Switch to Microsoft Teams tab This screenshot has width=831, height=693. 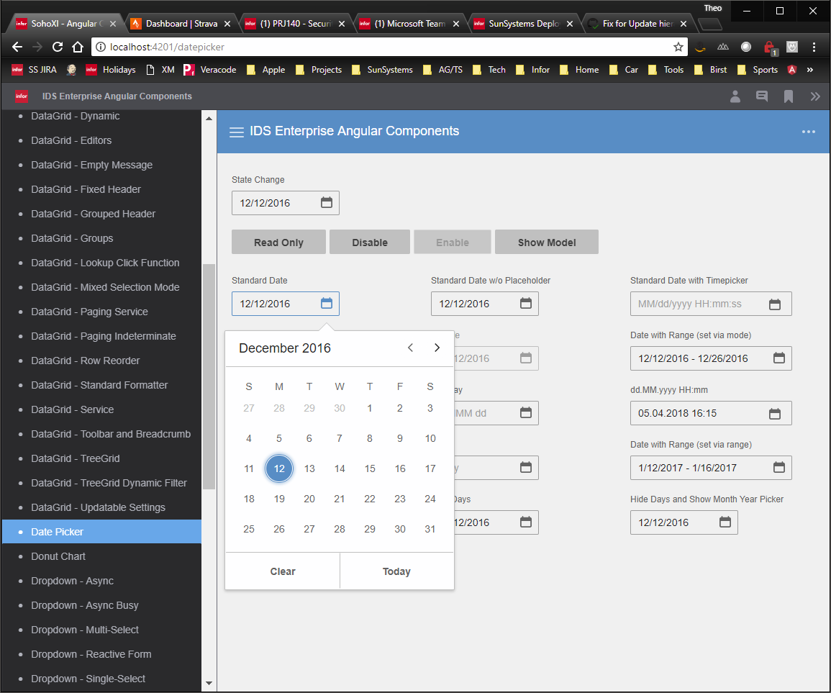tap(409, 23)
